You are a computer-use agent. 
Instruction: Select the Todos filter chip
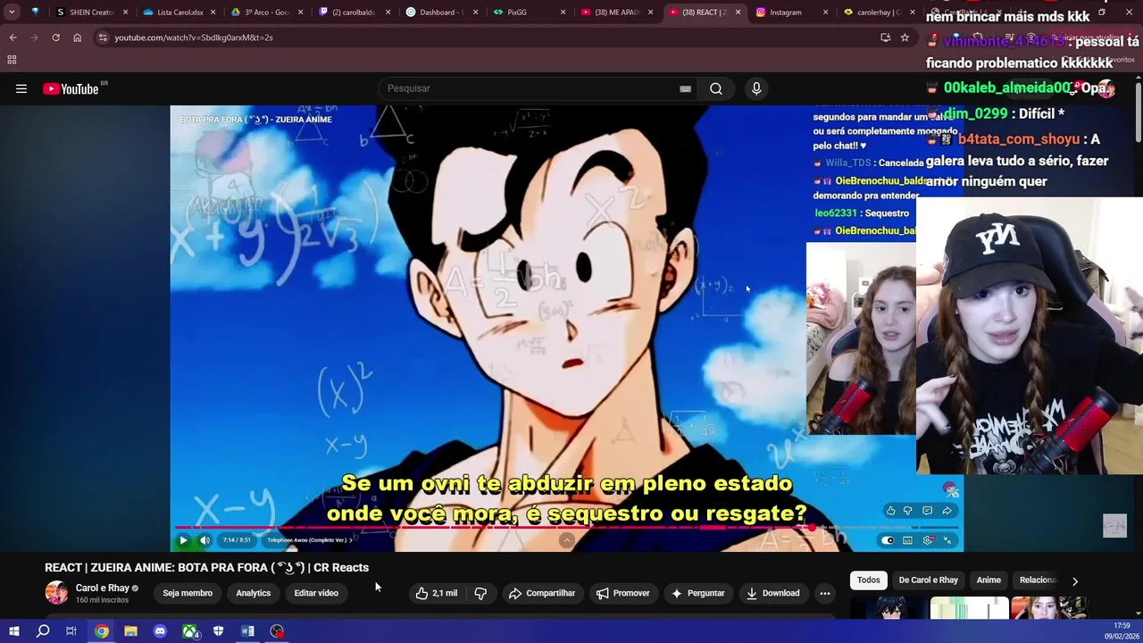click(x=869, y=580)
